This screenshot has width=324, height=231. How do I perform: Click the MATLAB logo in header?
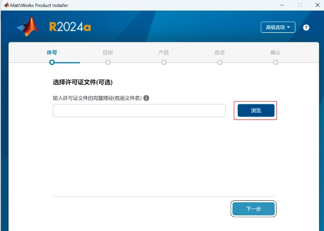click(x=28, y=27)
